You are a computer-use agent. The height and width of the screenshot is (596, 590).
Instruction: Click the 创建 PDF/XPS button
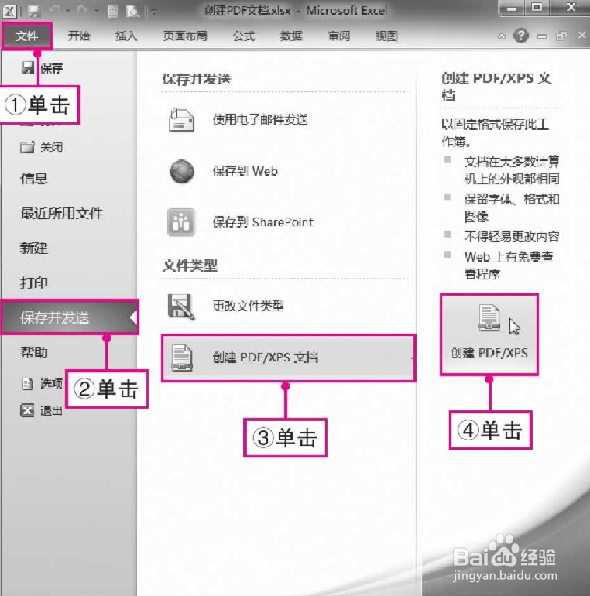(489, 334)
